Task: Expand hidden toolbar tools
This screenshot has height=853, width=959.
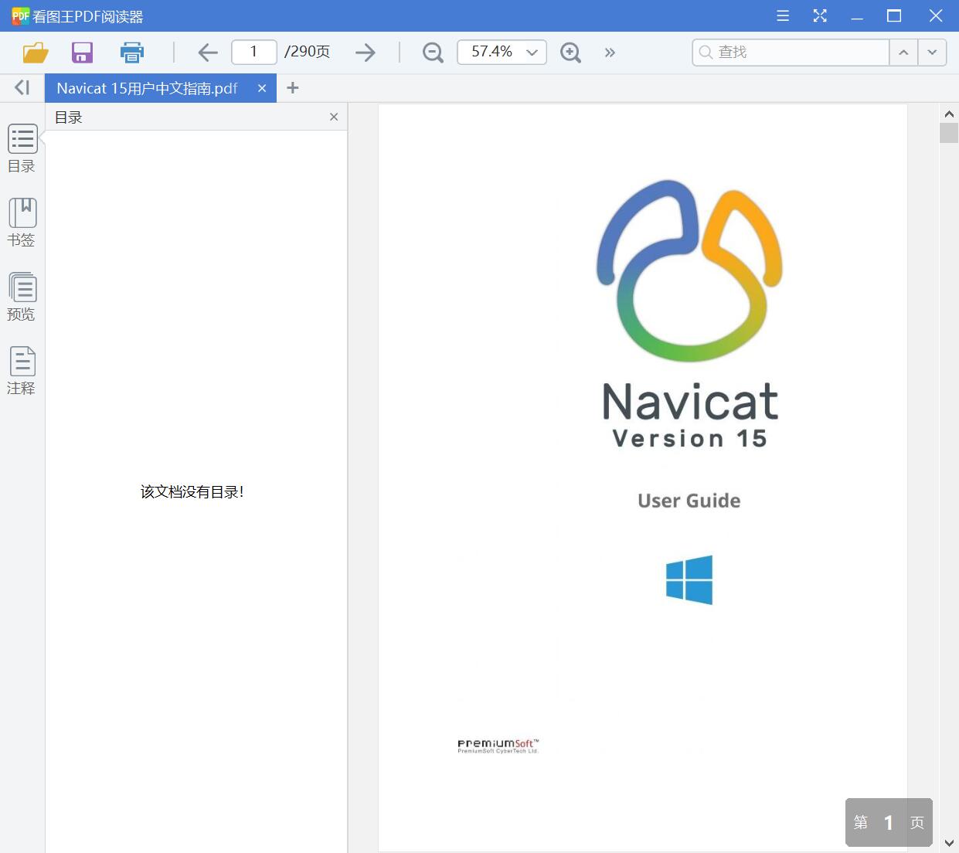Action: 610,53
